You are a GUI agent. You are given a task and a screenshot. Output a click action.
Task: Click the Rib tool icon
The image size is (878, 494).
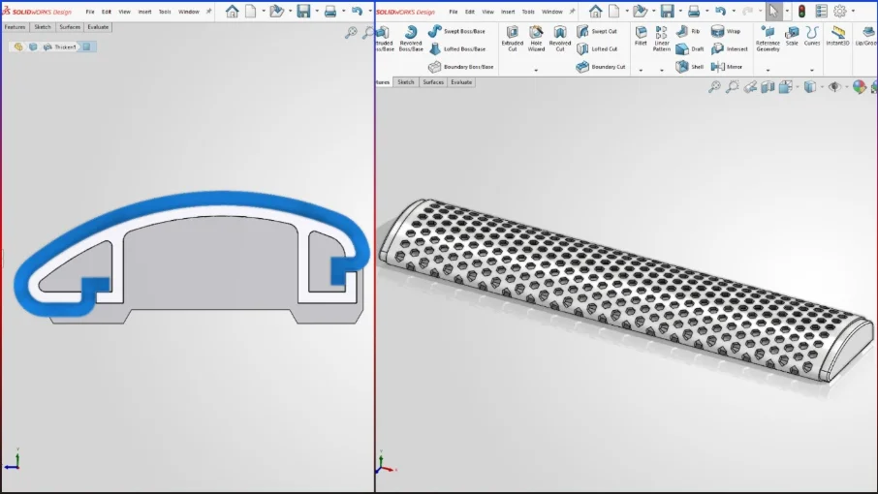(682, 31)
